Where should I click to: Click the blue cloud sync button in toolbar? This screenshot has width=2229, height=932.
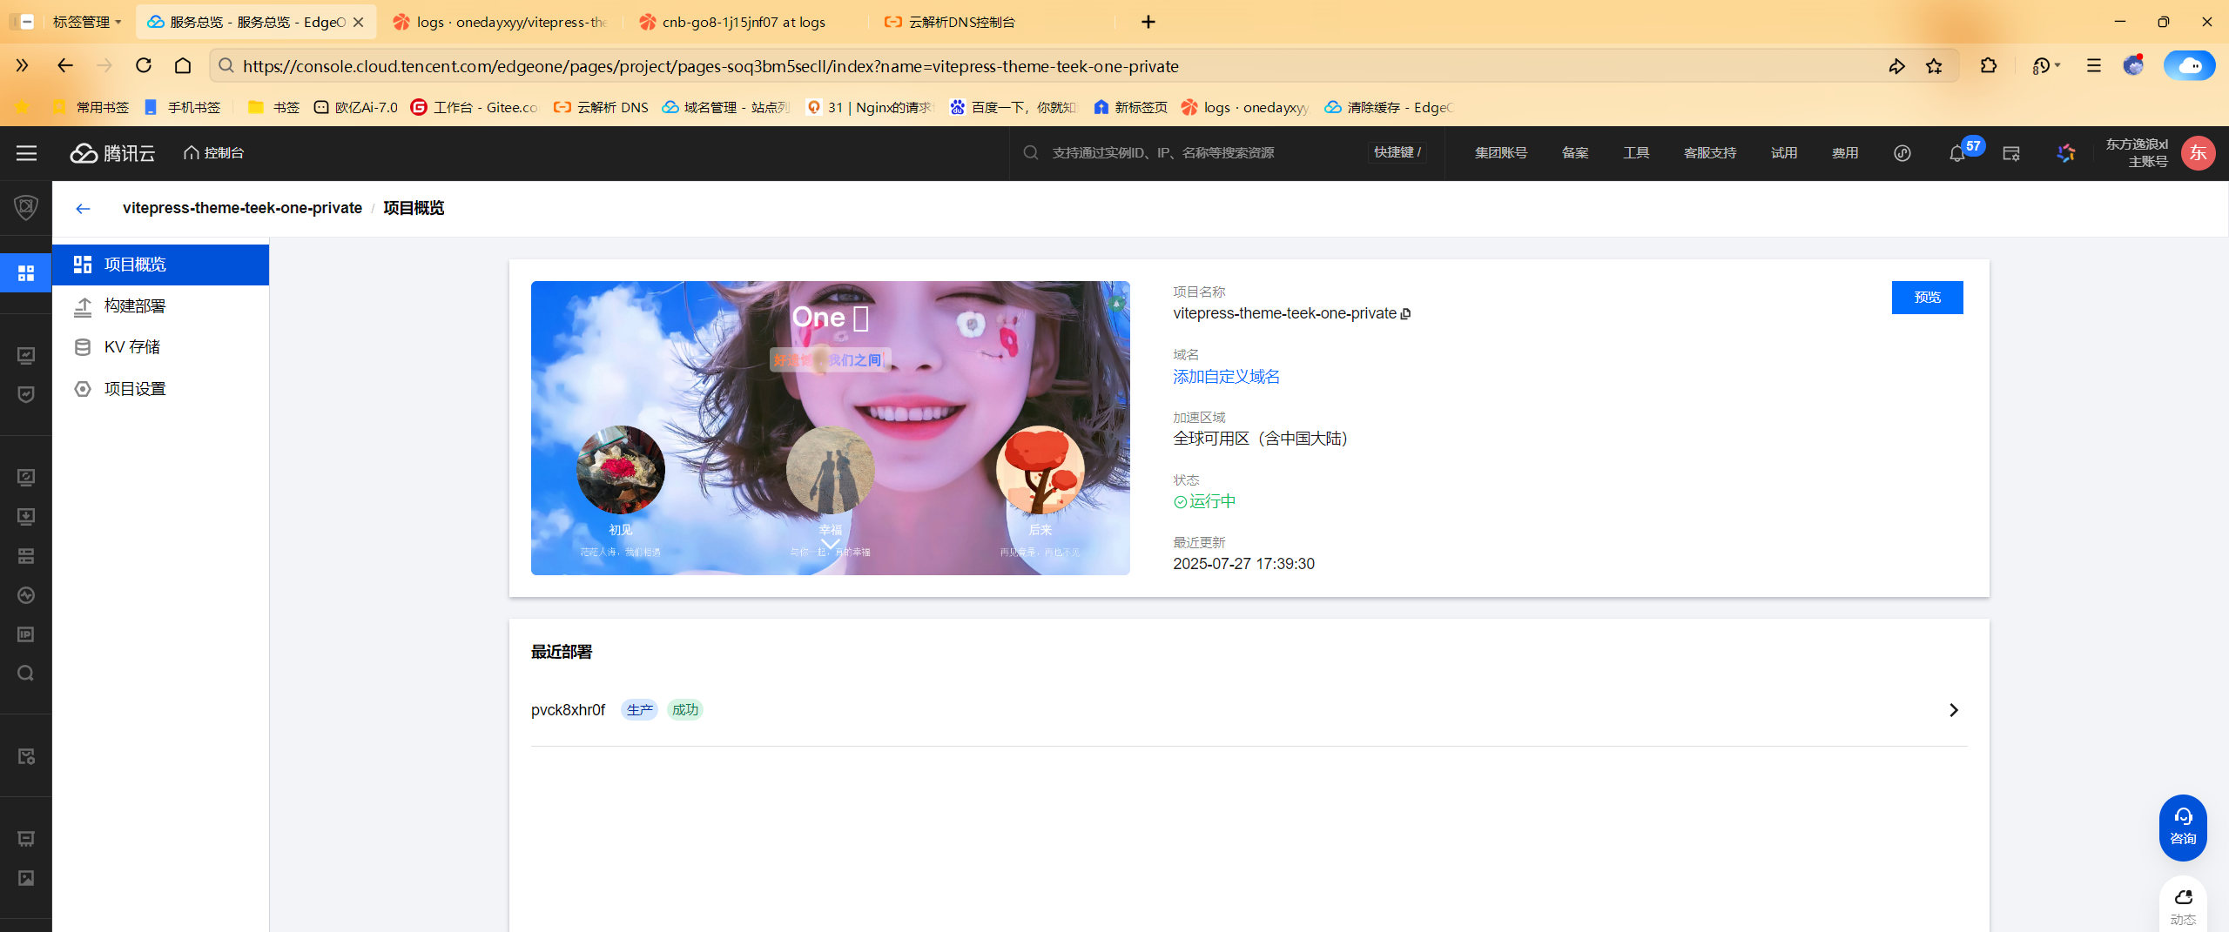[2190, 66]
